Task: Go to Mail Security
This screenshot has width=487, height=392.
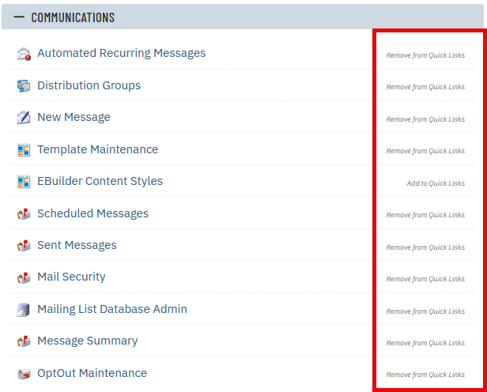Action: (71, 277)
